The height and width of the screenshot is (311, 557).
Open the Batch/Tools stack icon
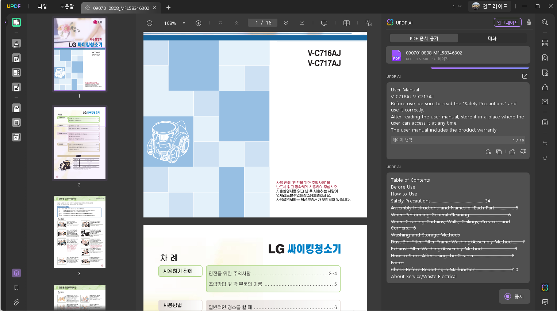16,137
